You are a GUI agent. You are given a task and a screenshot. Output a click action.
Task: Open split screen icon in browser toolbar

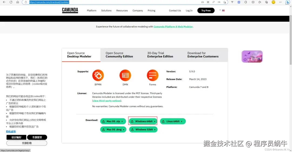click(x=253, y=2)
